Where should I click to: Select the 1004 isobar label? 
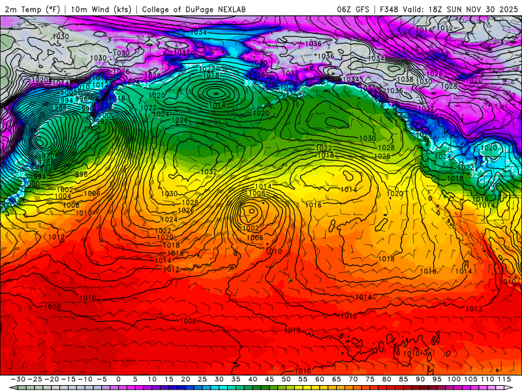tap(63, 196)
